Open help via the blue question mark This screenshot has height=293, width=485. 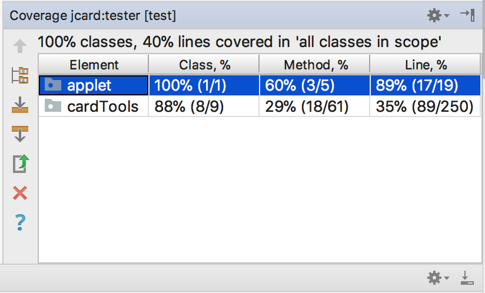pos(20,222)
